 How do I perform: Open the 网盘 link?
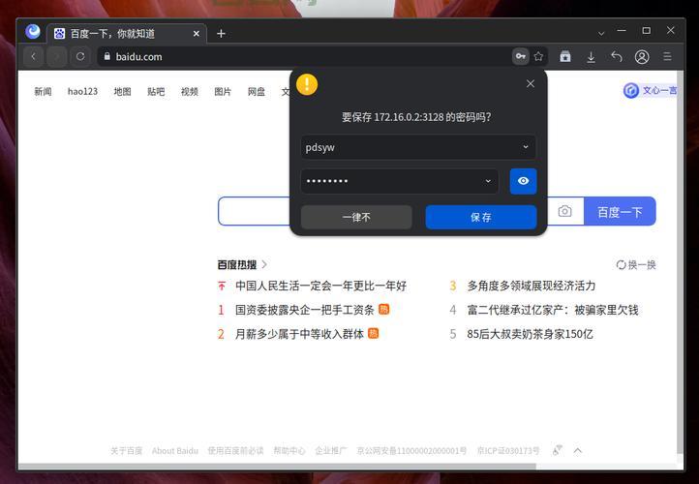(x=257, y=91)
